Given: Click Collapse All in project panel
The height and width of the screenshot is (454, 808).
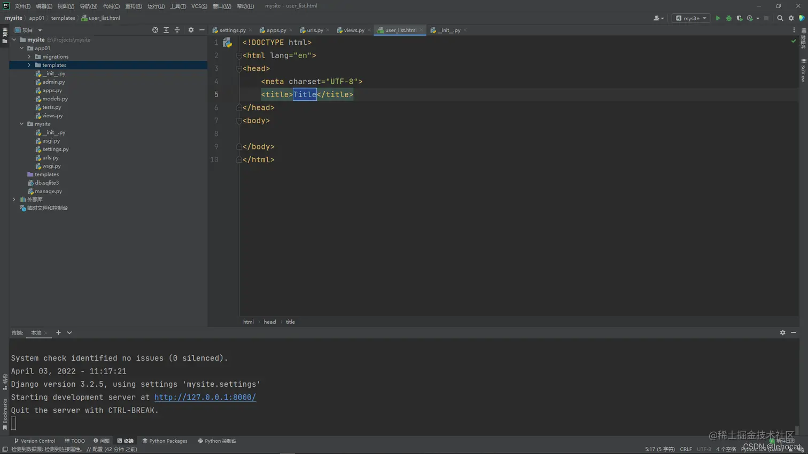Looking at the screenshot, I should click(177, 30).
